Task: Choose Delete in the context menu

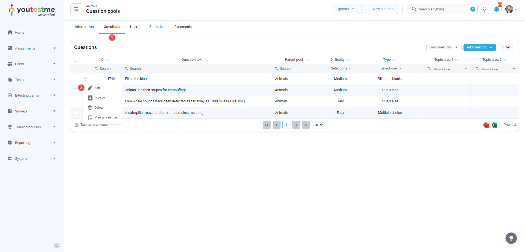Action: pos(102,108)
